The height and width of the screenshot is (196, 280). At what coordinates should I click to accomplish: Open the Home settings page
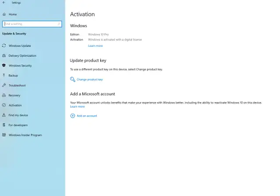[x=13, y=14]
